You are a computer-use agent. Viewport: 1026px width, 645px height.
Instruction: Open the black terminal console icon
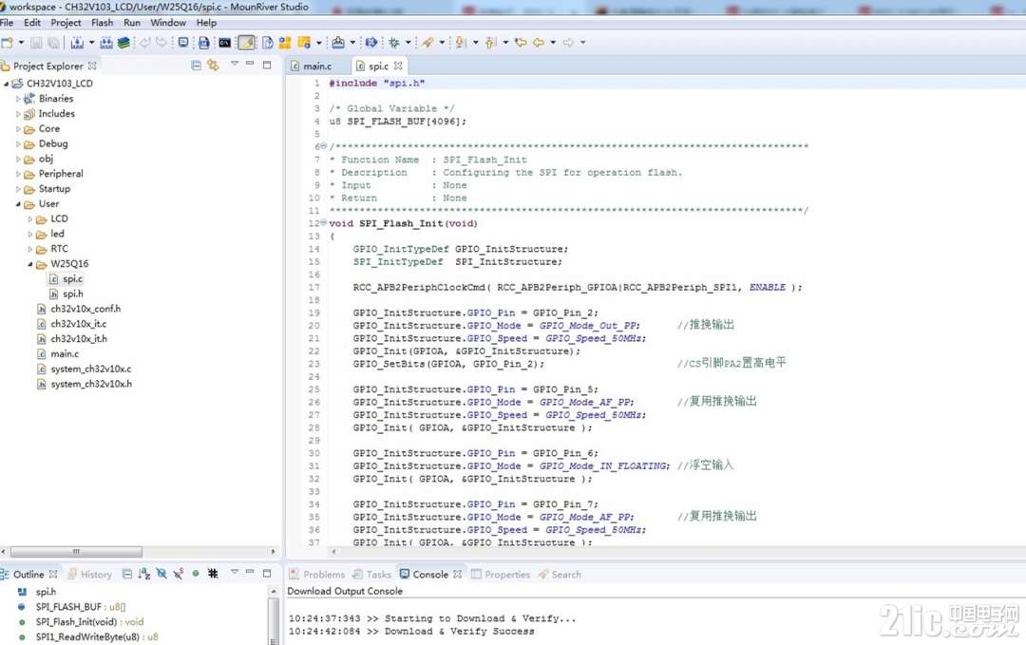224,43
